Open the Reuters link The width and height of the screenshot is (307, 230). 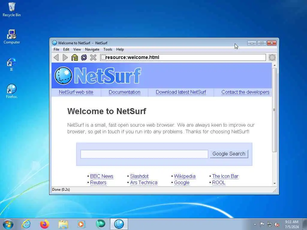(x=98, y=182)
